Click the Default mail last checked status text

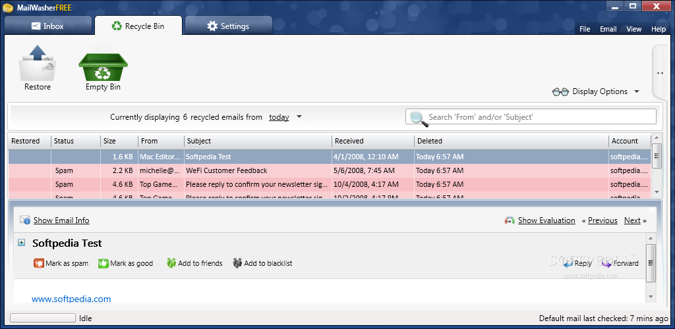604,318
